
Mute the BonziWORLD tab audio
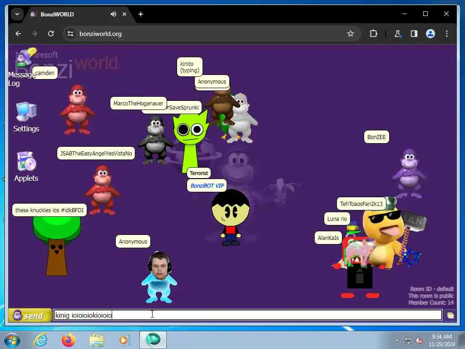coord(113,14)
